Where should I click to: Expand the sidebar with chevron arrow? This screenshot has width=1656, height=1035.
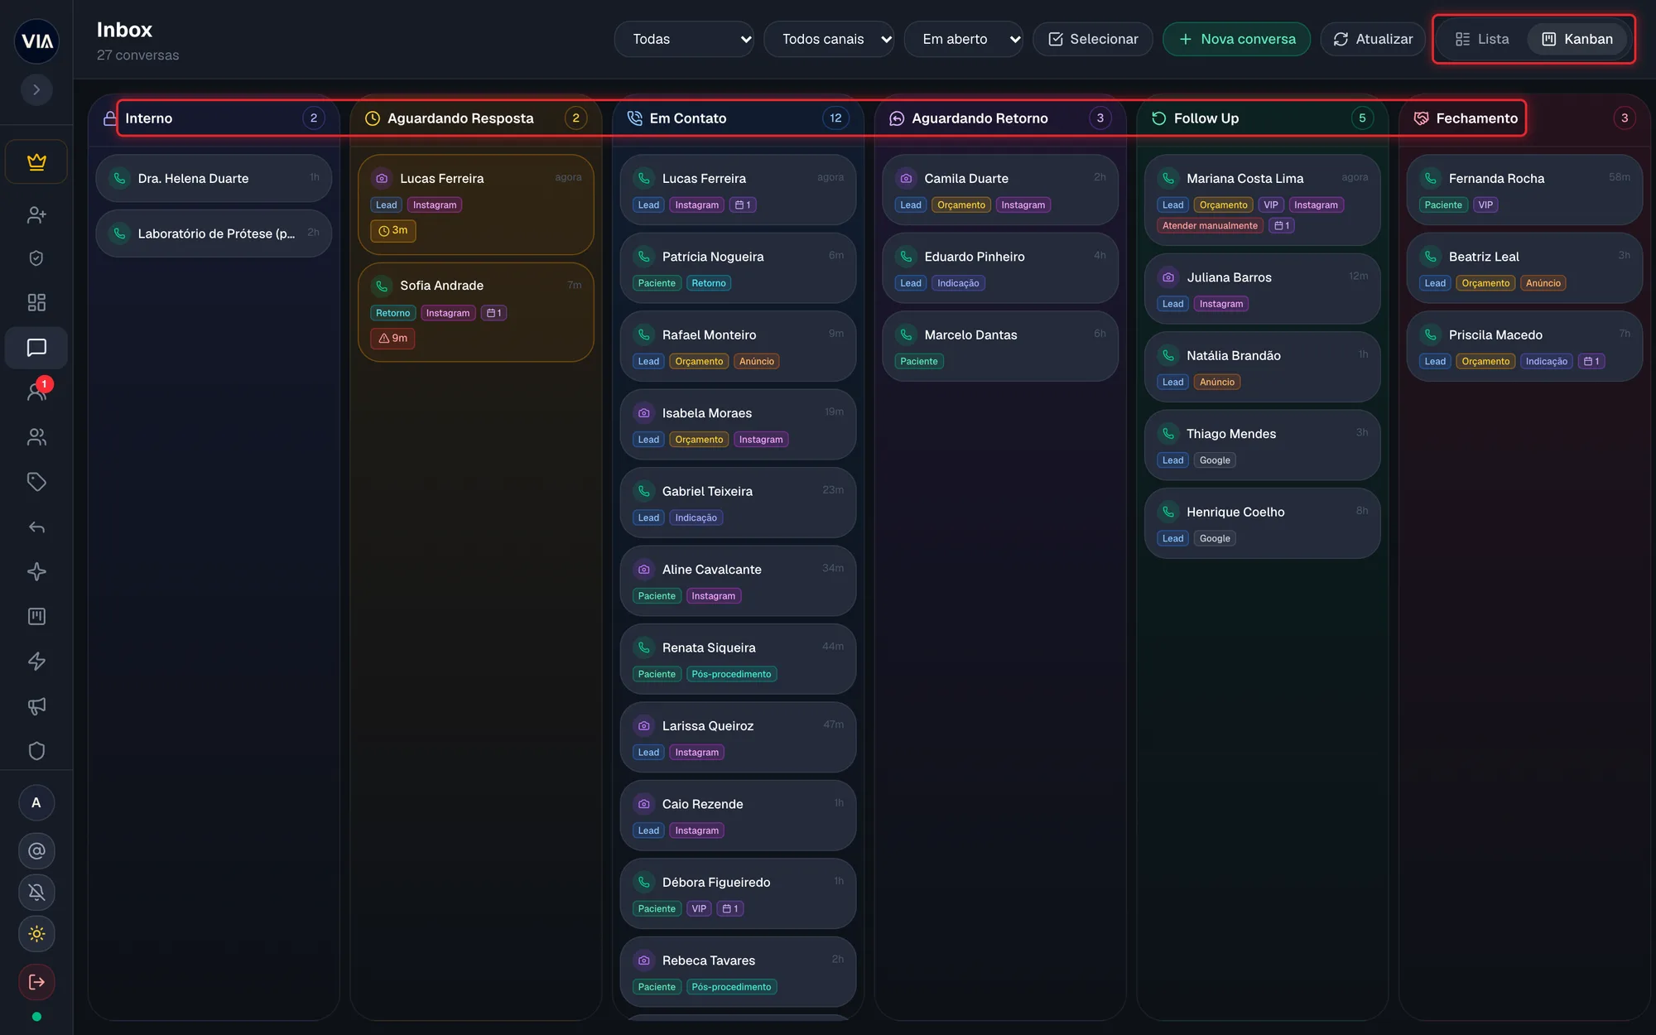(36, 89)
